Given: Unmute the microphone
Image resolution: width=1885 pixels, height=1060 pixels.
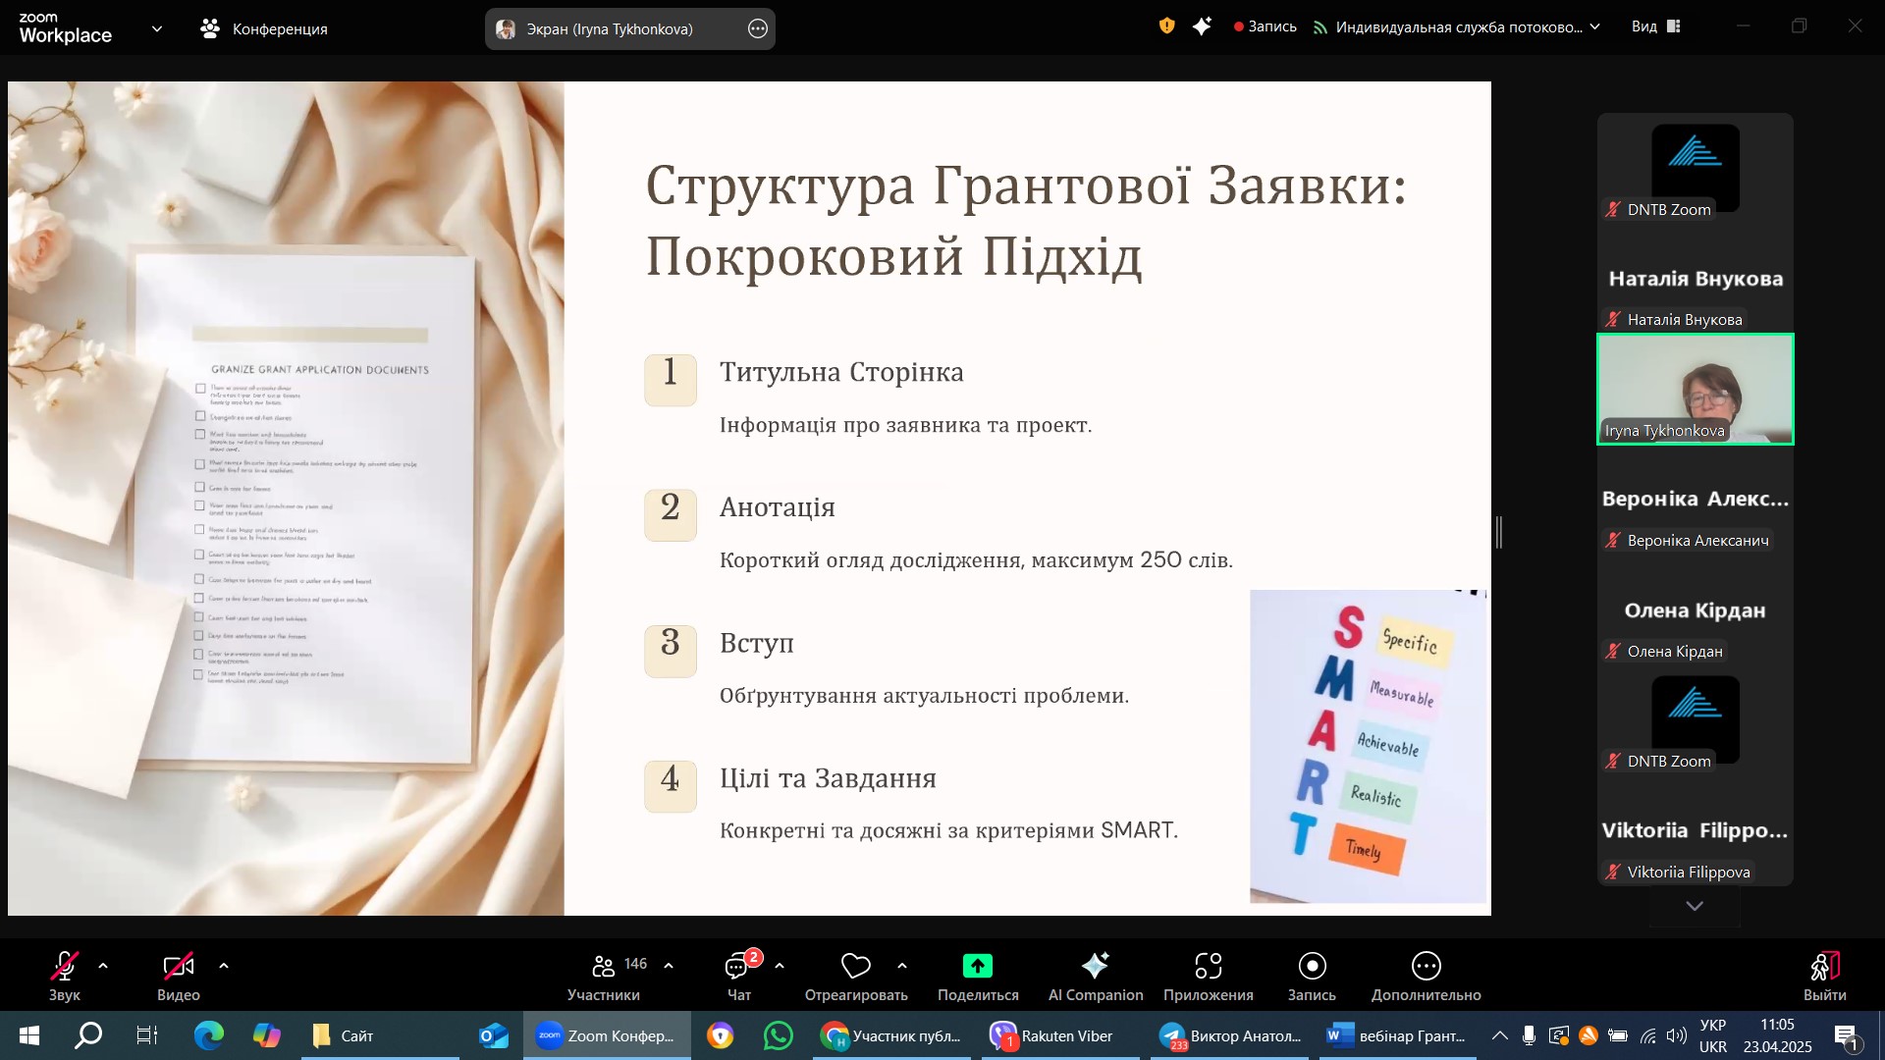Looking at the screenshot, I should tap(65, 967).
